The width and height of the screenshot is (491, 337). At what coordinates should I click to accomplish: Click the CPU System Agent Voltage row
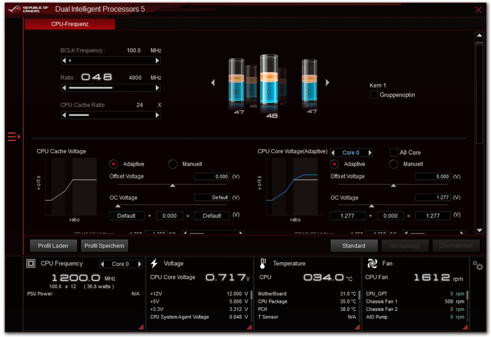[199, 317]
